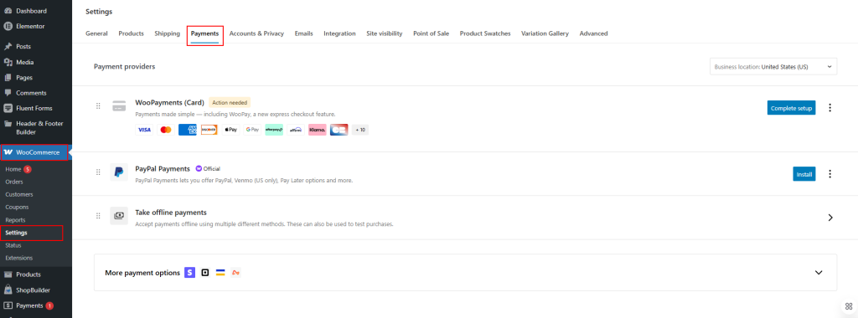
Task: Open the Reports submenu item
Action: pyautogui.click(x=15, y=219)
